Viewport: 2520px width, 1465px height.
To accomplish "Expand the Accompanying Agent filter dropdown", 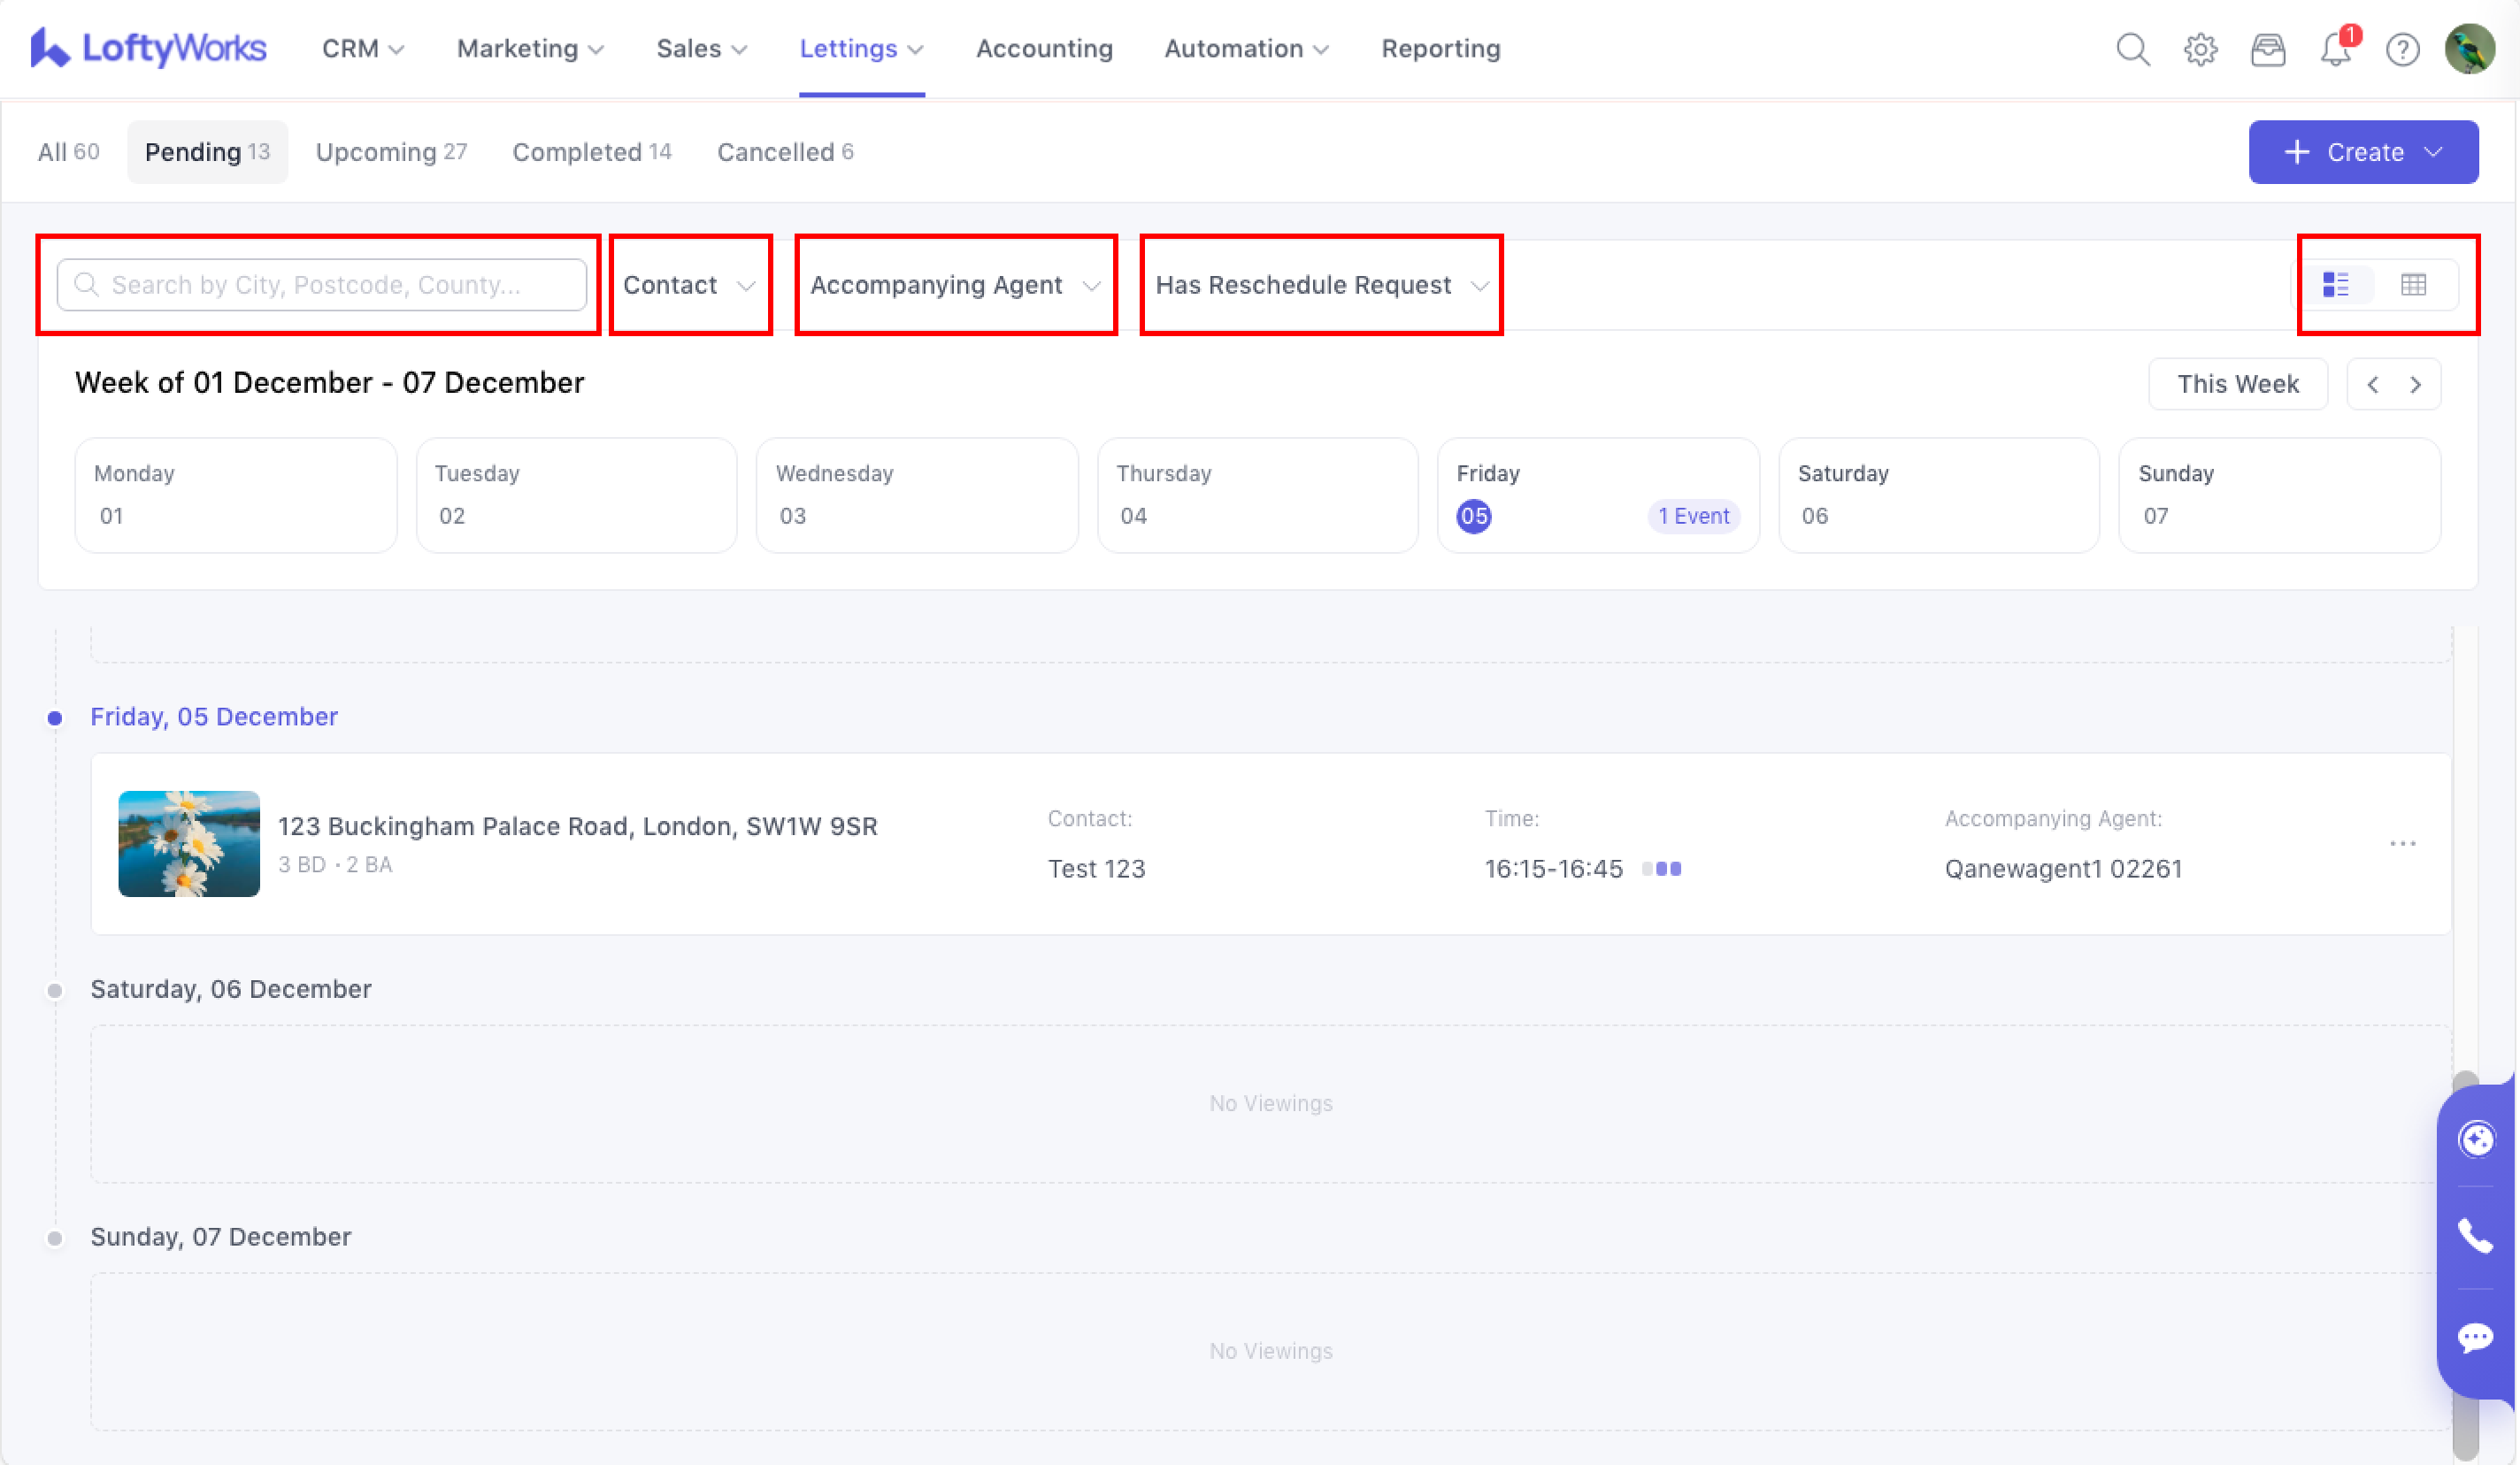I will [954, 285].
